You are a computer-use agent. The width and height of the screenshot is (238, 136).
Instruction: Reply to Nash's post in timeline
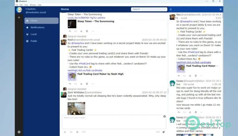(x=70, y=84)
